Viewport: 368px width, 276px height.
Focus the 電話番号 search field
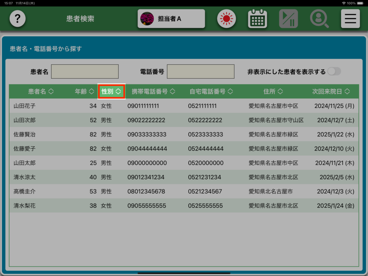click(x=201, y=72)
